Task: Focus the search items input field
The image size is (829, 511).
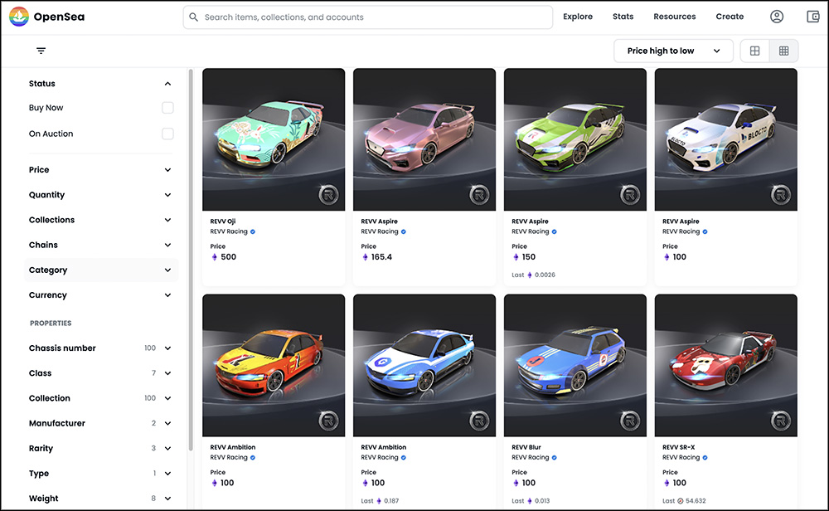Action: tap(368, 17)
